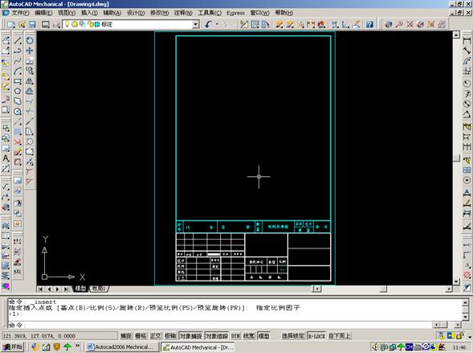
Task: Toggle the layer lightbulb on/off icon
Action: [x=67, y=24]
